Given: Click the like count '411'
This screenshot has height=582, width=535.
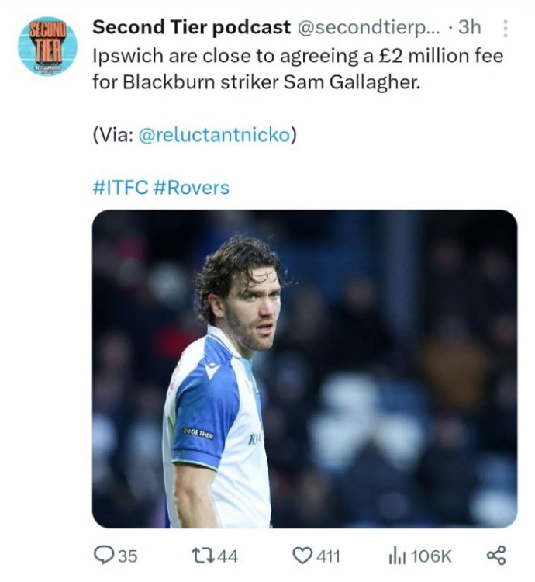Looking at the screenshot, I should coord(328,556).
